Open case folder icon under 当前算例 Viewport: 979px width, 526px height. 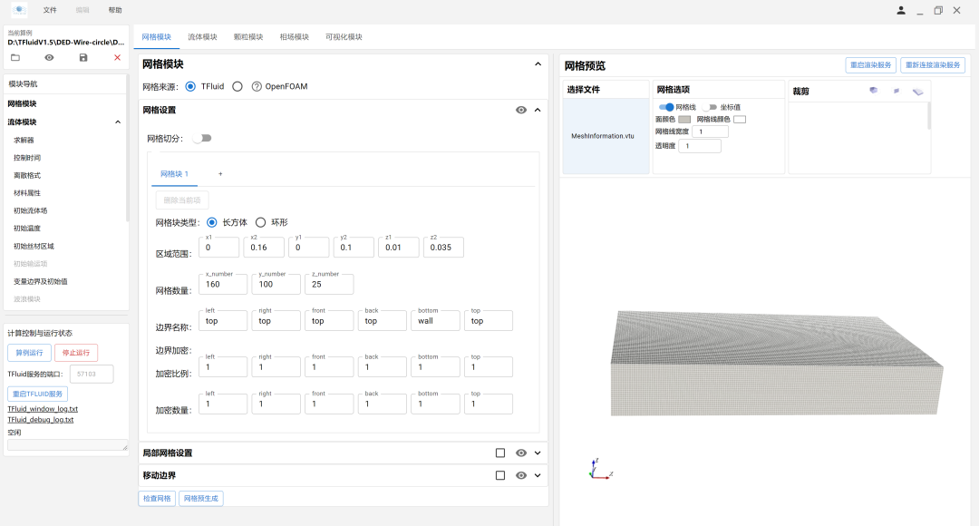tap(15, 57)
